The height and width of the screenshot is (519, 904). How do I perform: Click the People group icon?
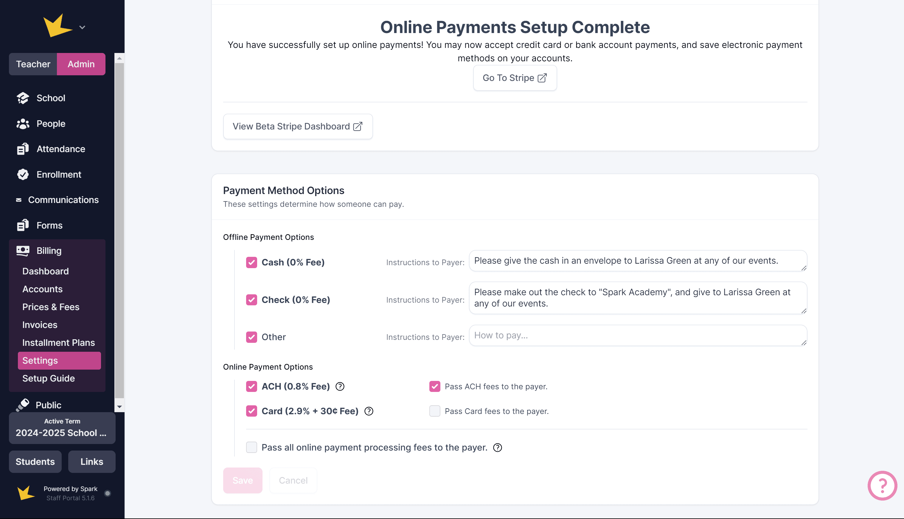pos(23,124)
